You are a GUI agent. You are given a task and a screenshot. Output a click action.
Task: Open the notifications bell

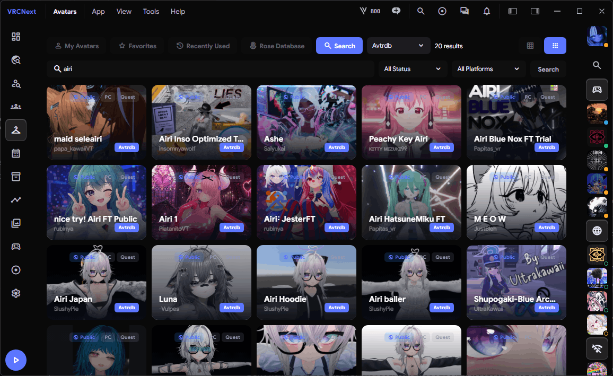(487, 11)
